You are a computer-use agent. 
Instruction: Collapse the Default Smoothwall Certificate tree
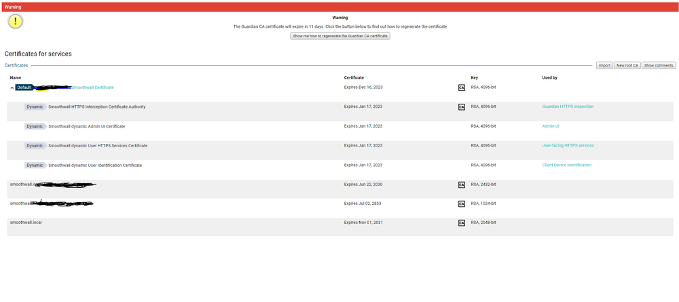pos(12,88)
